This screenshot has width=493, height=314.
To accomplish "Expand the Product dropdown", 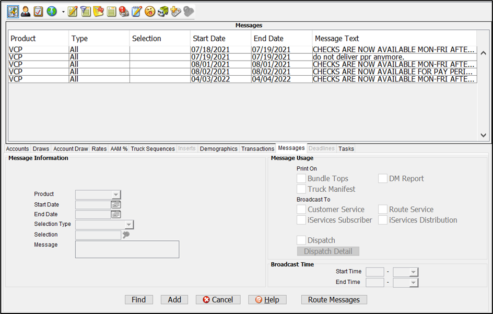I will pos(116,195).
